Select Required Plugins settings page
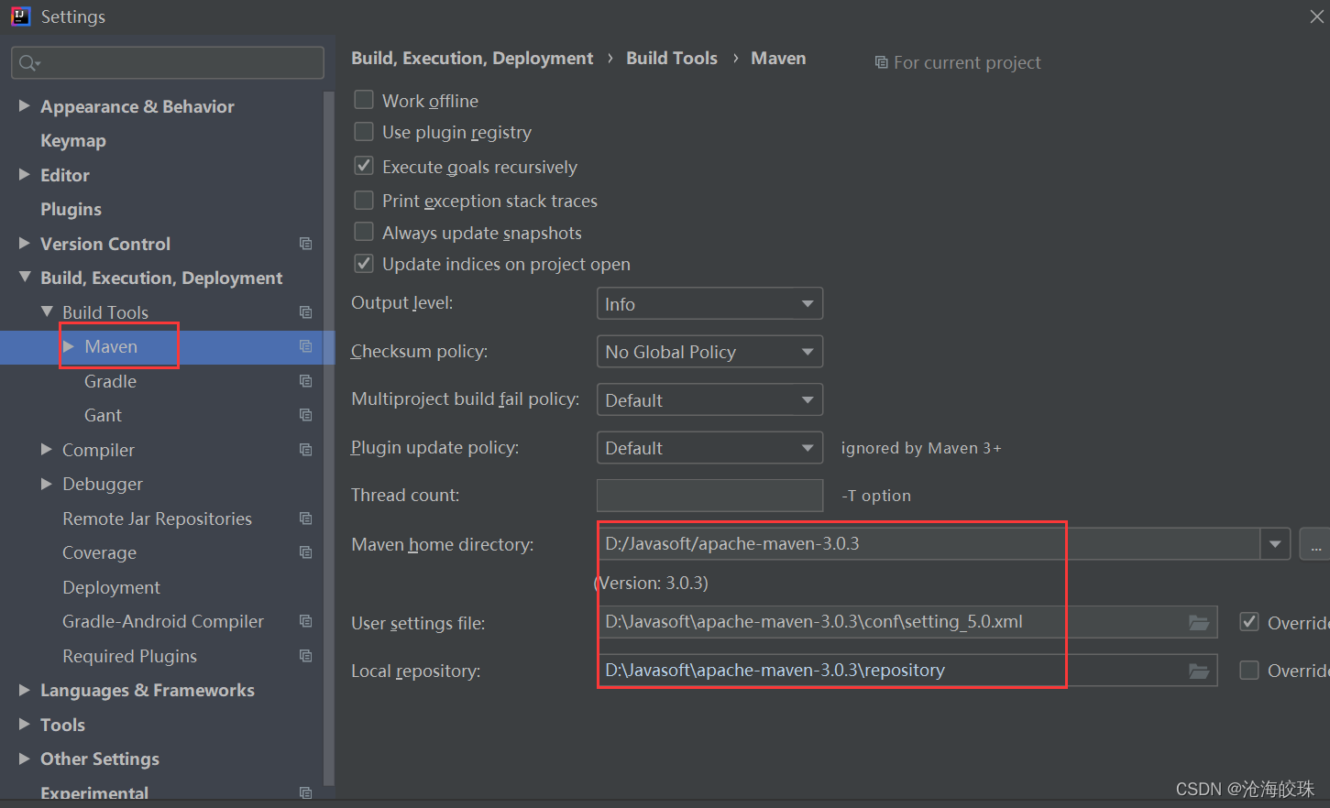 (x=129, y=656)
